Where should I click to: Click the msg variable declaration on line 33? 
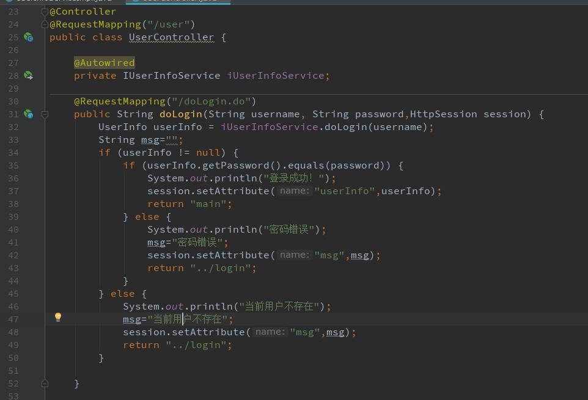[x=150, y=140]
